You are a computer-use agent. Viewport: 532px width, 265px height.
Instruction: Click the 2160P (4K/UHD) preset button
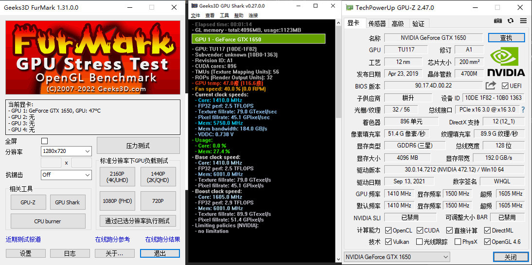(117, 177)
